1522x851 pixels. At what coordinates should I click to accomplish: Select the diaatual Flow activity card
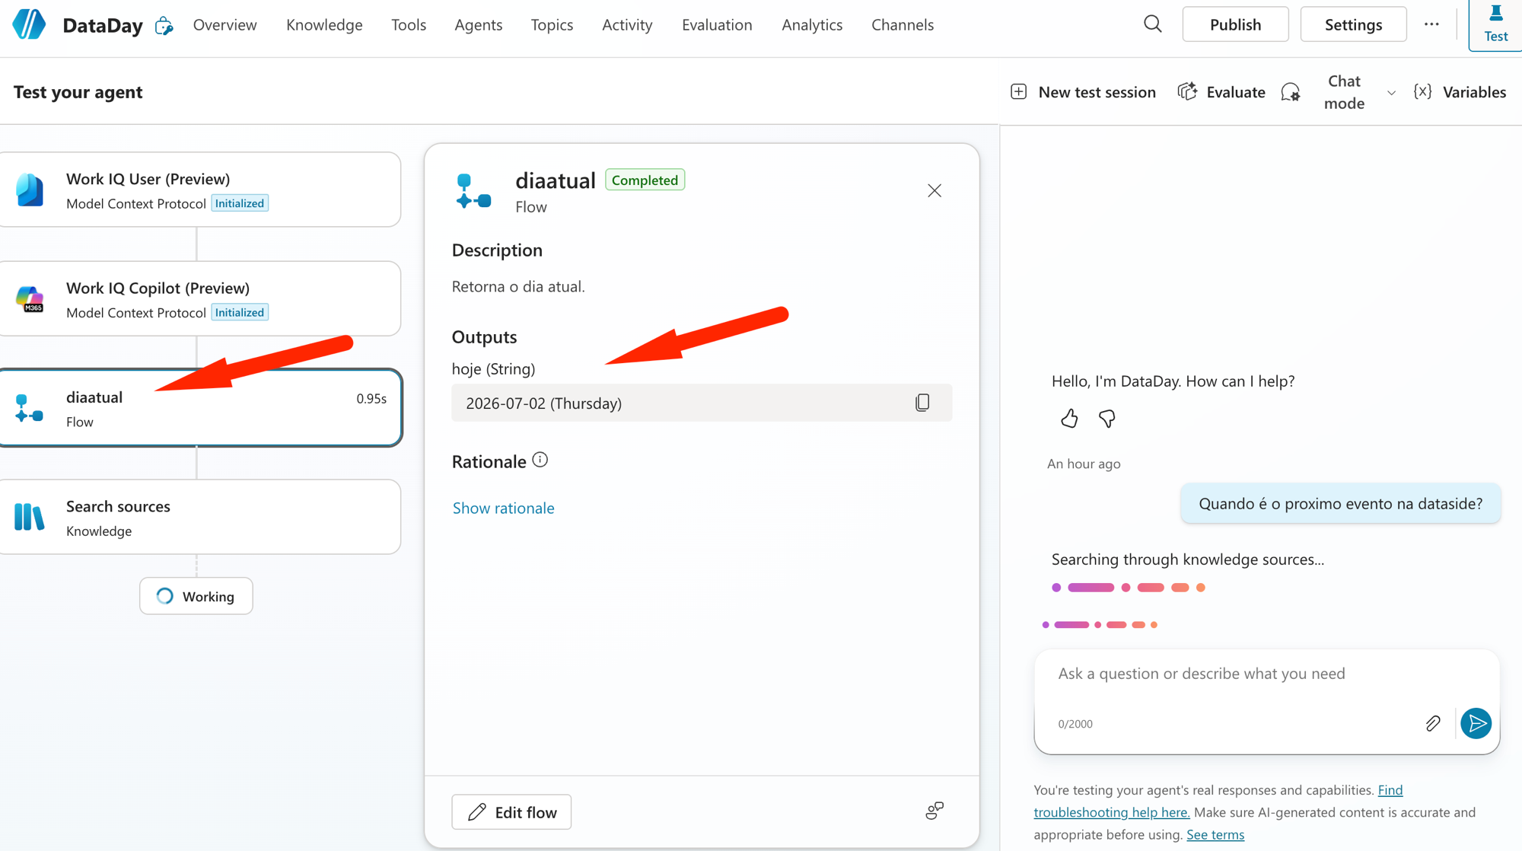tap(199, 408)
